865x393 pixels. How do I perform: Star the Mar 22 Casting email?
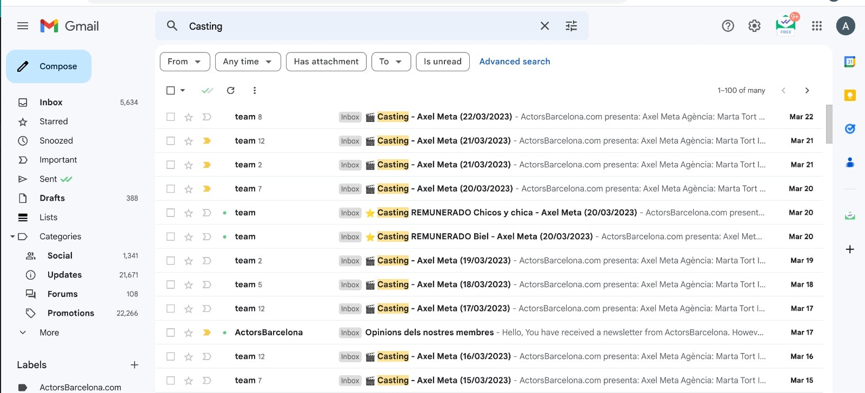click(x=189, y=117)
